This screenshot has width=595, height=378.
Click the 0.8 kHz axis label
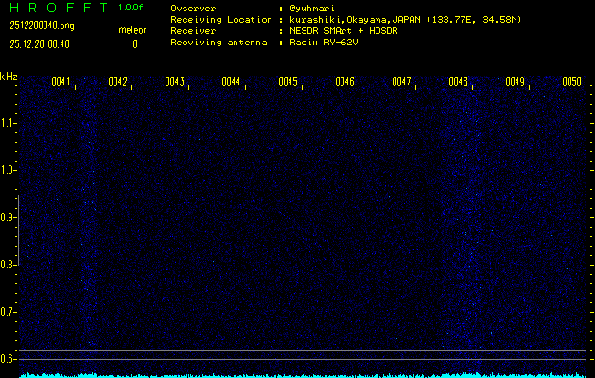click(x=8, y=265)
